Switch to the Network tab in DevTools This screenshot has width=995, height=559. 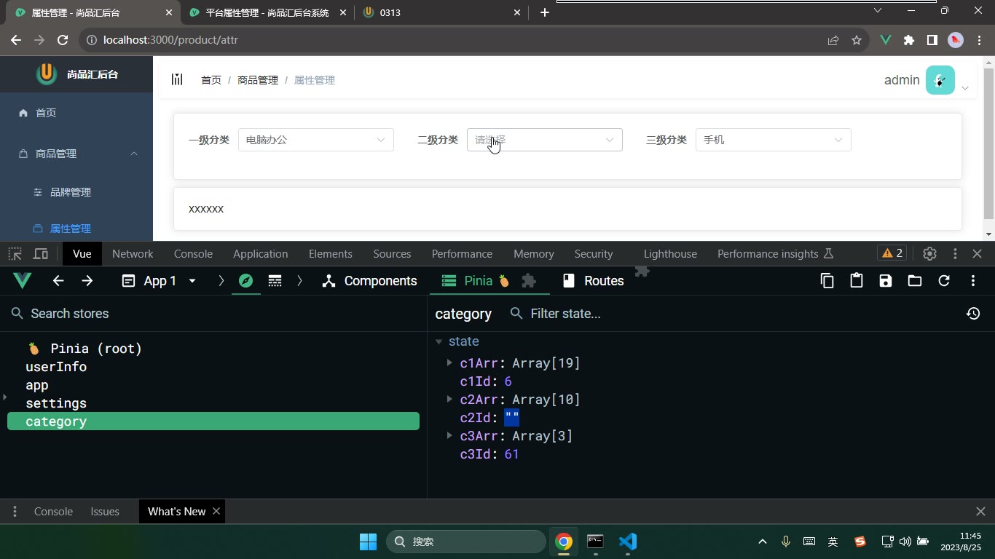click(x=133, y=254)
